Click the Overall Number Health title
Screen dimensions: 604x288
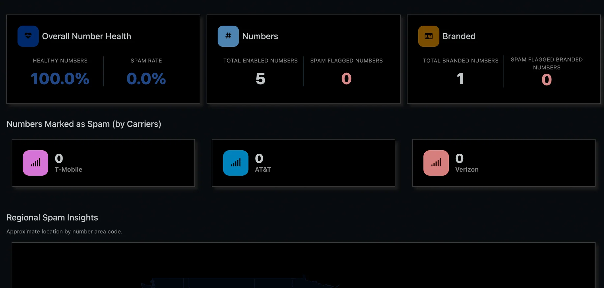point(86,36)
